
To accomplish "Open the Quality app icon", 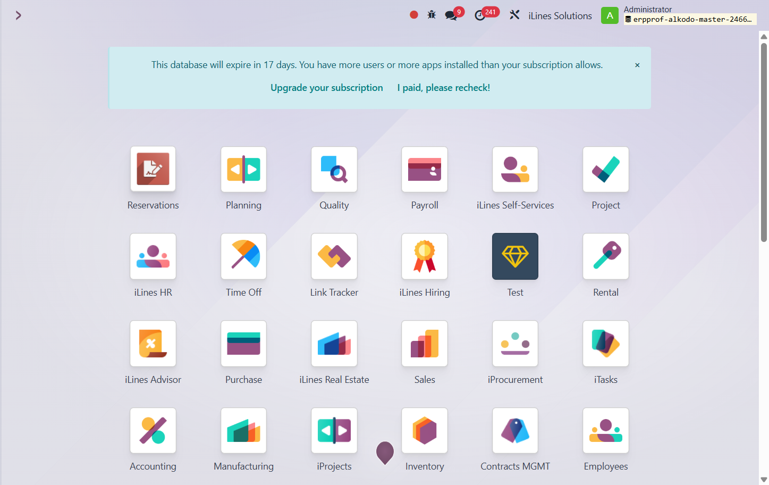I will click(x=334, y=169).
